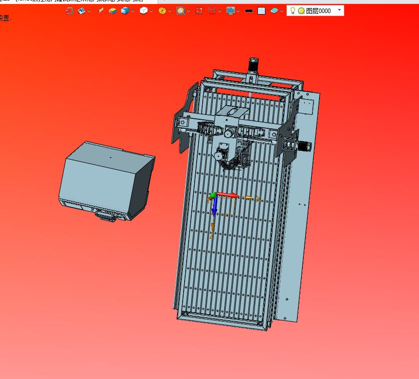The height and width of the screenshot is (379, 419).
Task: Expand the blue cube display dropdown arrow
Action: point(133,11)
